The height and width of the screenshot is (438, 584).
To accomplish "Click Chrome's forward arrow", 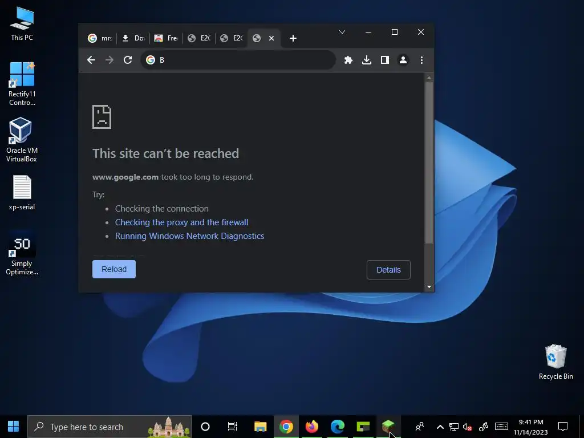I will coord(109,60).
